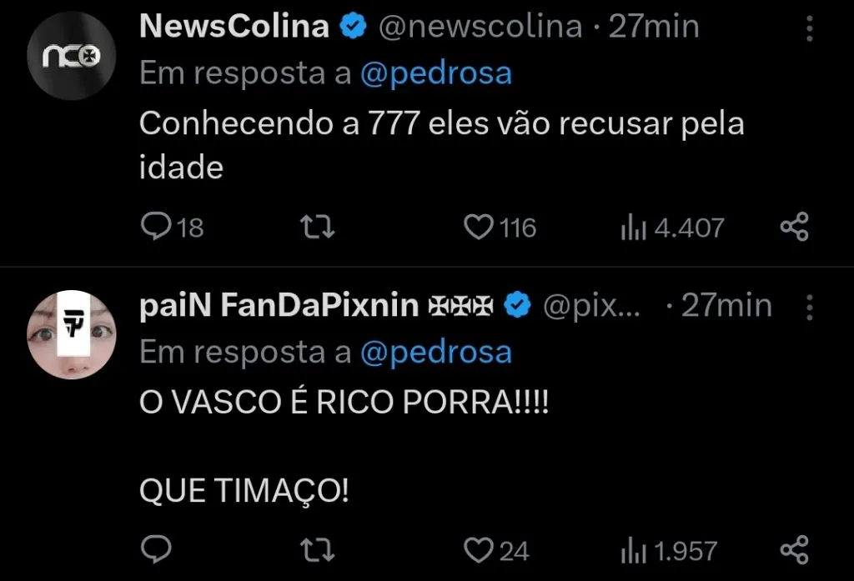This screenshot has width=854, height=581.
Task: Open options menu on paiN FanDaPixnin's tweet
Action: pyautogui.click(x=810, y=306)
